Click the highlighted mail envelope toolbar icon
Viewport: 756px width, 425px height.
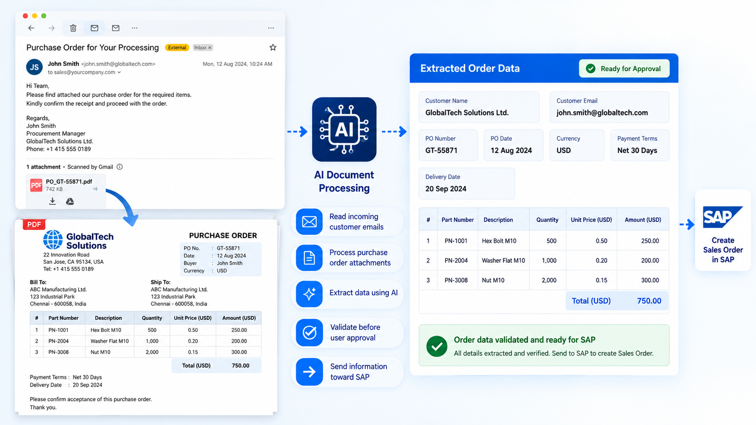pyautogui.click(x=94, y=28)
